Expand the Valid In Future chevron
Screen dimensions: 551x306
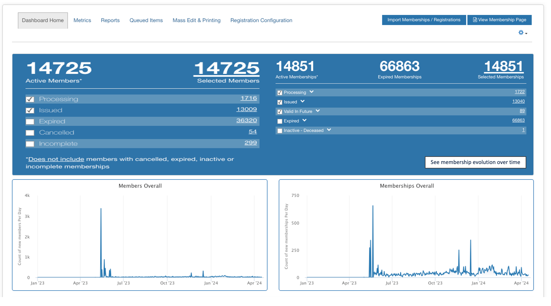tap(318, 111)
